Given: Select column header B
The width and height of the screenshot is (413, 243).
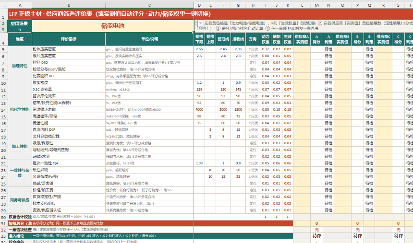Looking at the screenshot, I should pos(69,5).
